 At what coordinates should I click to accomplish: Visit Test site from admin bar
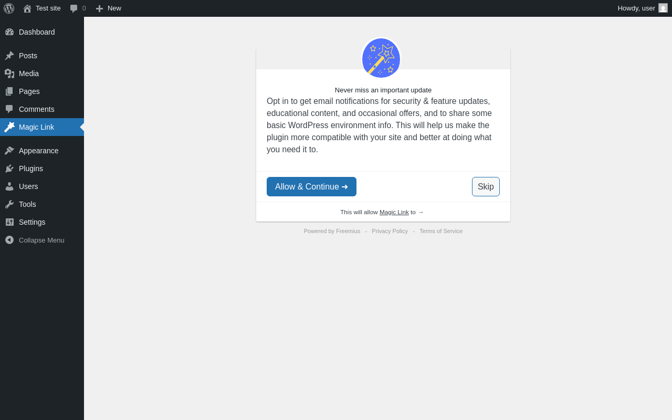[42, 8]
